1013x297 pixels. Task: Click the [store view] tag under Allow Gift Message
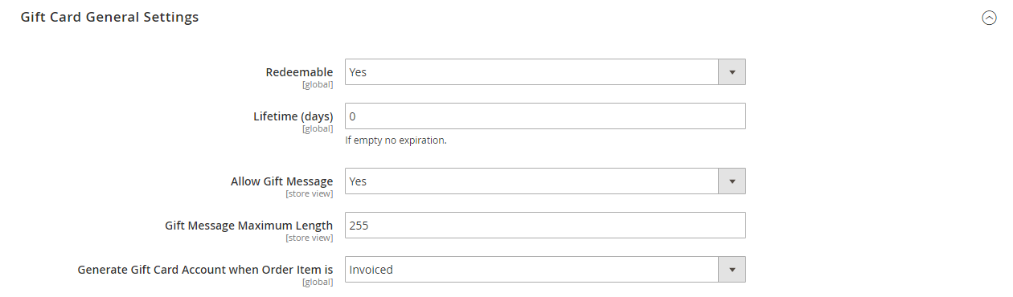click(310, 193)
